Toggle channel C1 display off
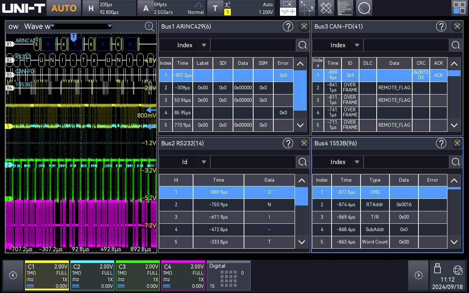 tap(47, 275)
